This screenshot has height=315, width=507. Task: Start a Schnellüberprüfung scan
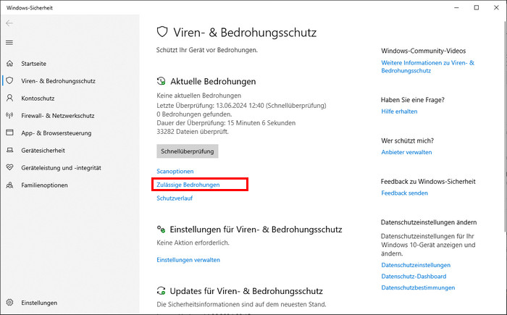coord(188,151)
